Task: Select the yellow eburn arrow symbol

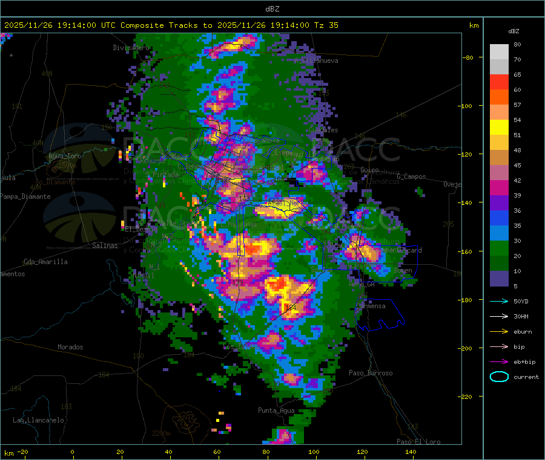Action: point(499,332)
